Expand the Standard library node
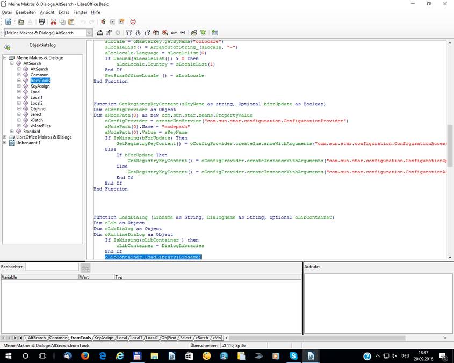This screenshot has height=363, width=454. click(12, 132)
